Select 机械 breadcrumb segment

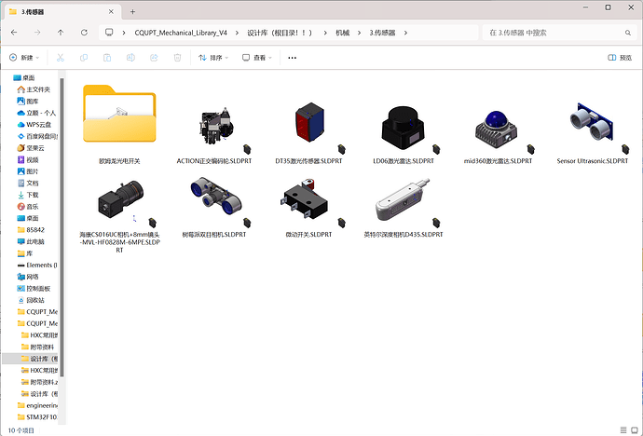(342, 33)
